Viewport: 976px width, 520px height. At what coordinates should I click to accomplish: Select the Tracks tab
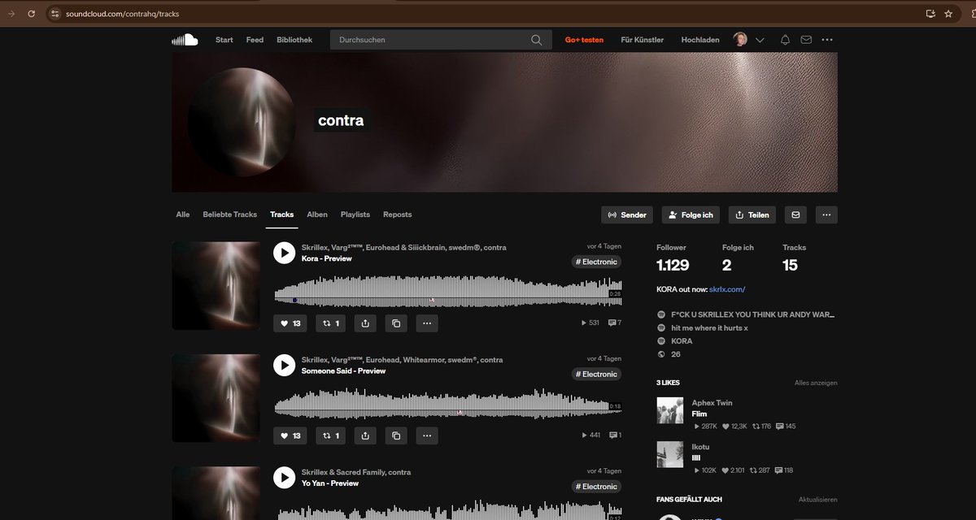[x=281, y=214]
